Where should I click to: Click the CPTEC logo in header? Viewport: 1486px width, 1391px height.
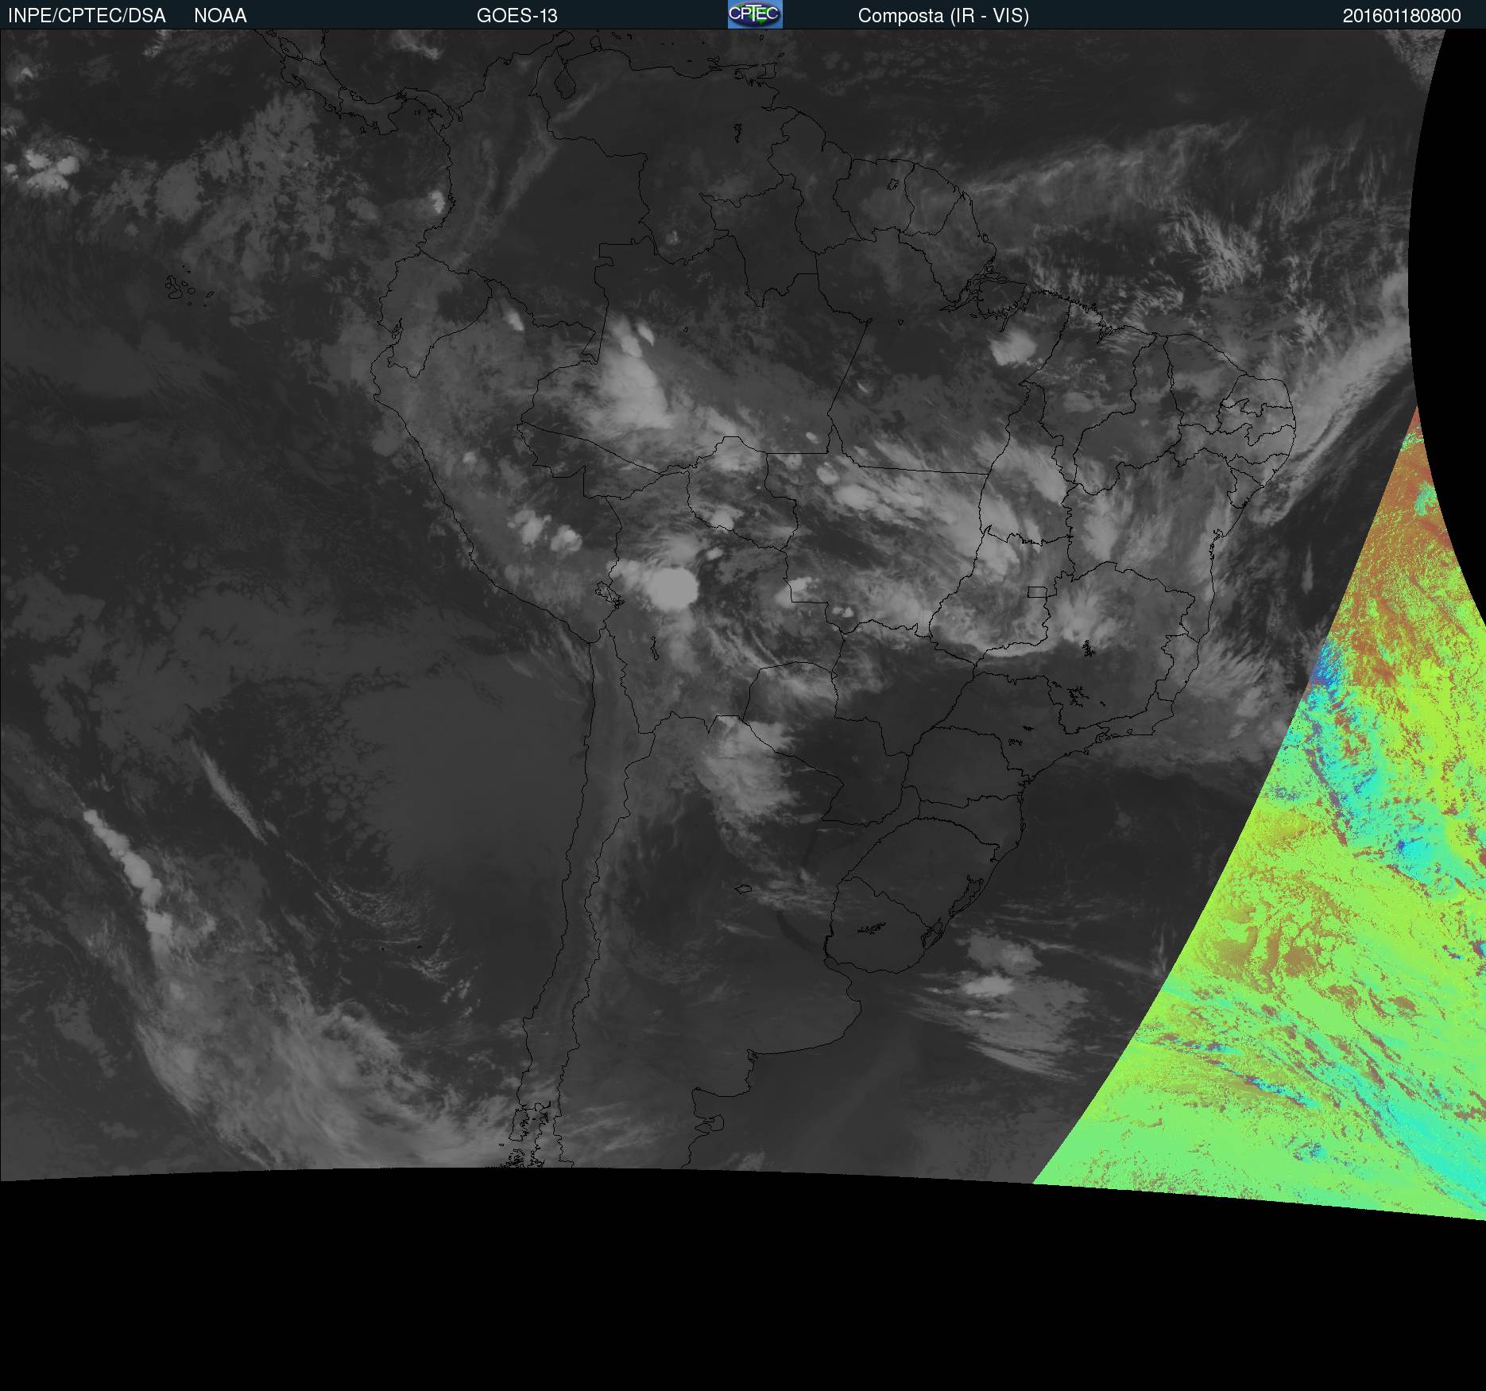(x=755, y=14)
